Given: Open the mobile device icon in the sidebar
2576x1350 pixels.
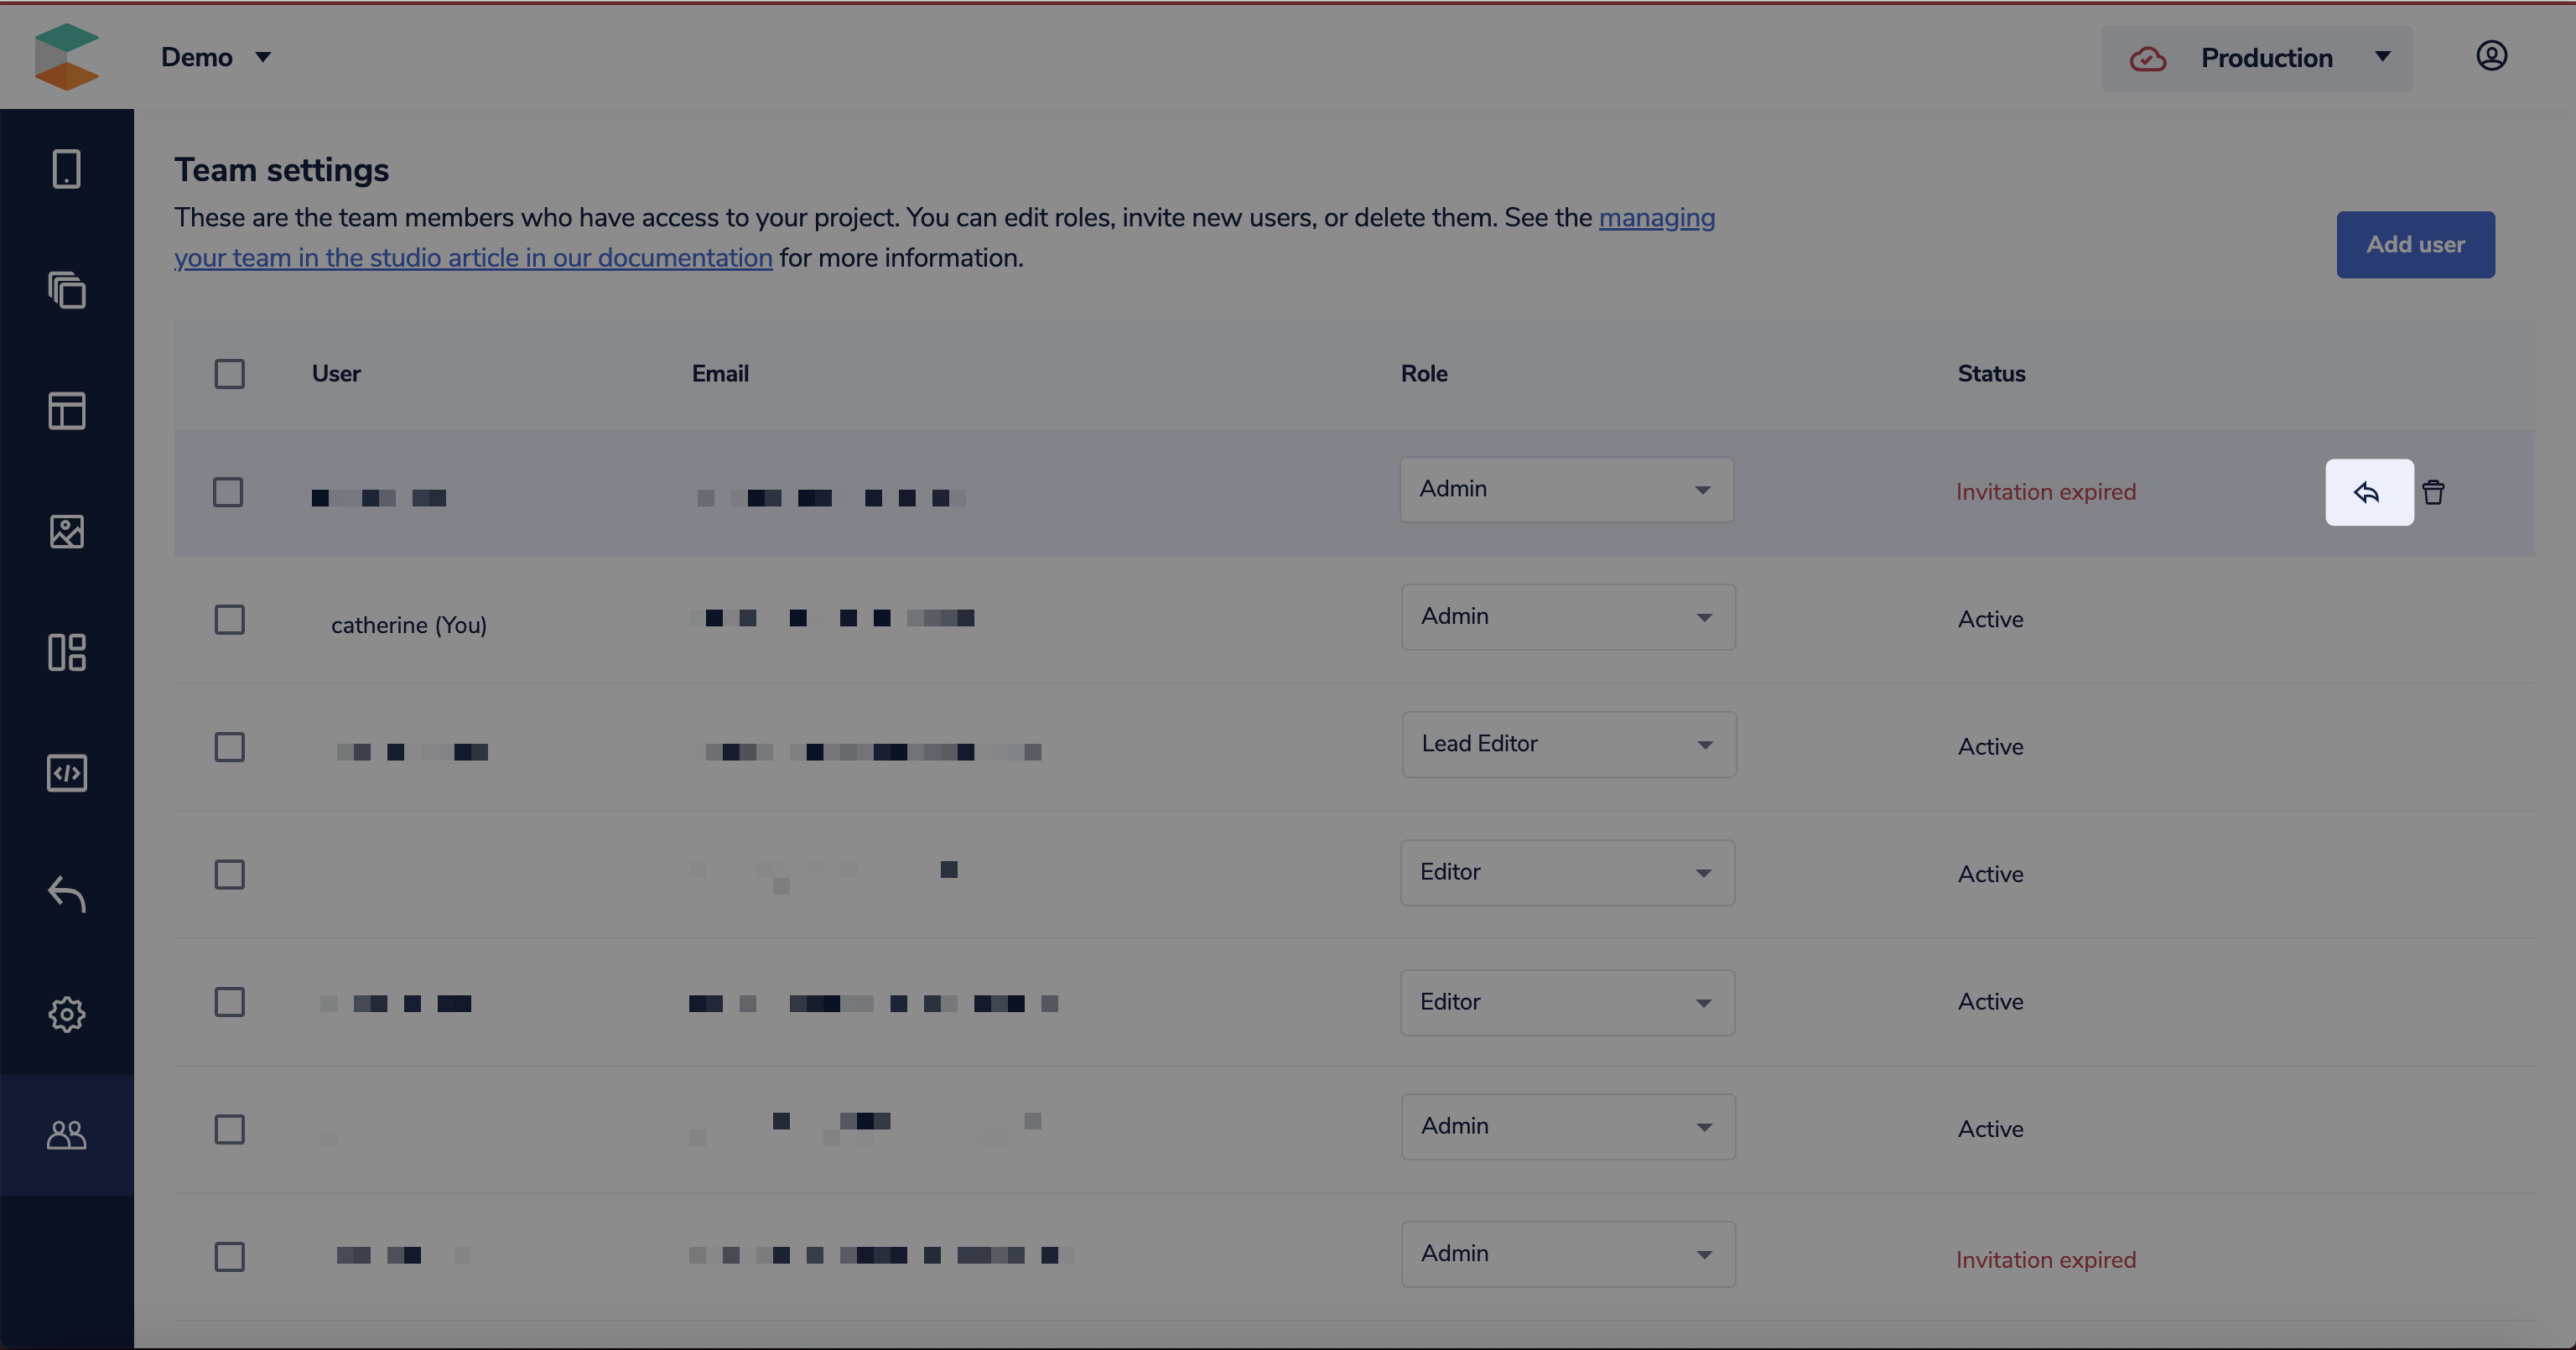Looking at the screenshot, I should [x=67, y=169].
